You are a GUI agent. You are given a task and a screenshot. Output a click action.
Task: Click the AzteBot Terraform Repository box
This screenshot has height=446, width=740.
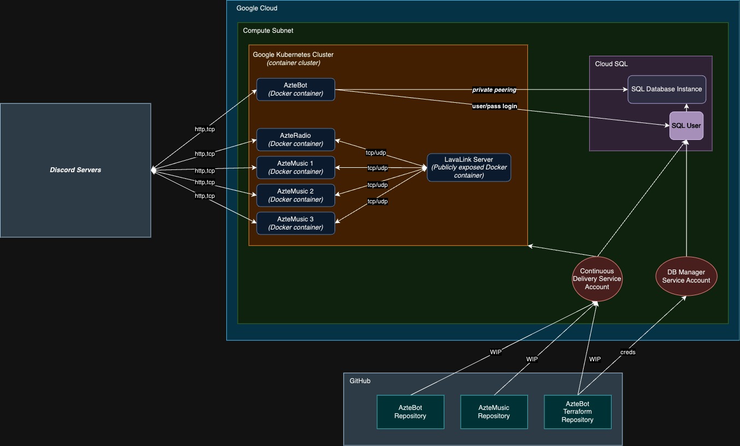pyautogui.click(x=578, y=412)
